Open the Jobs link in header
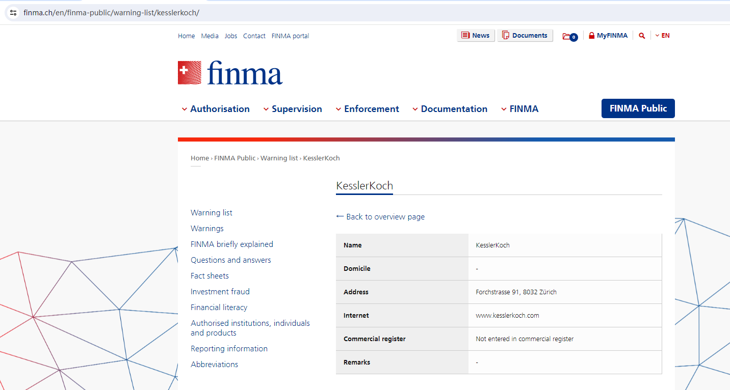 (x=231, y=36)
